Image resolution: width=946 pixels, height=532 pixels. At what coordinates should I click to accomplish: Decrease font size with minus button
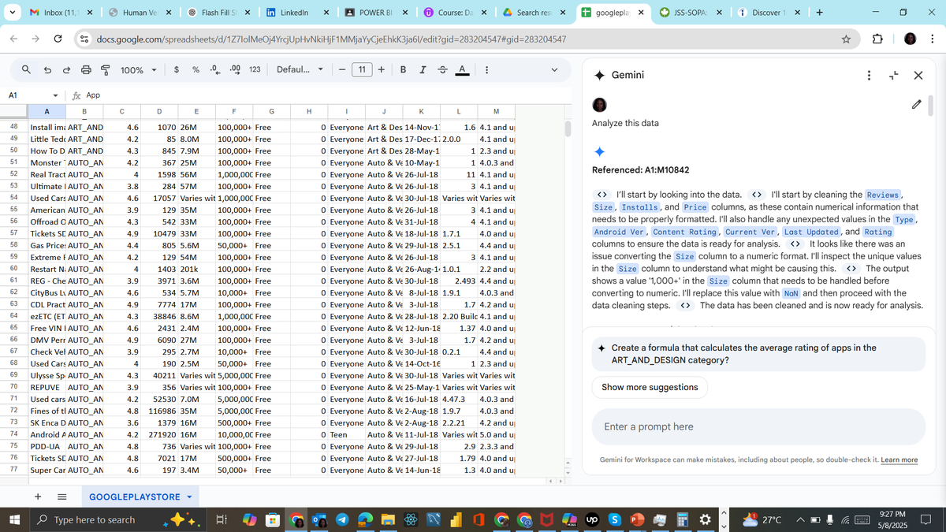pos(342,70)
